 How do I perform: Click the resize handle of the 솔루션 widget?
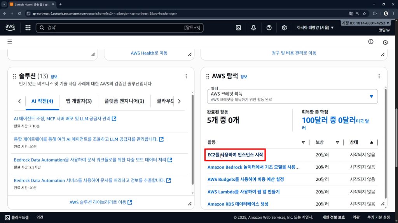tap(190, 204)
